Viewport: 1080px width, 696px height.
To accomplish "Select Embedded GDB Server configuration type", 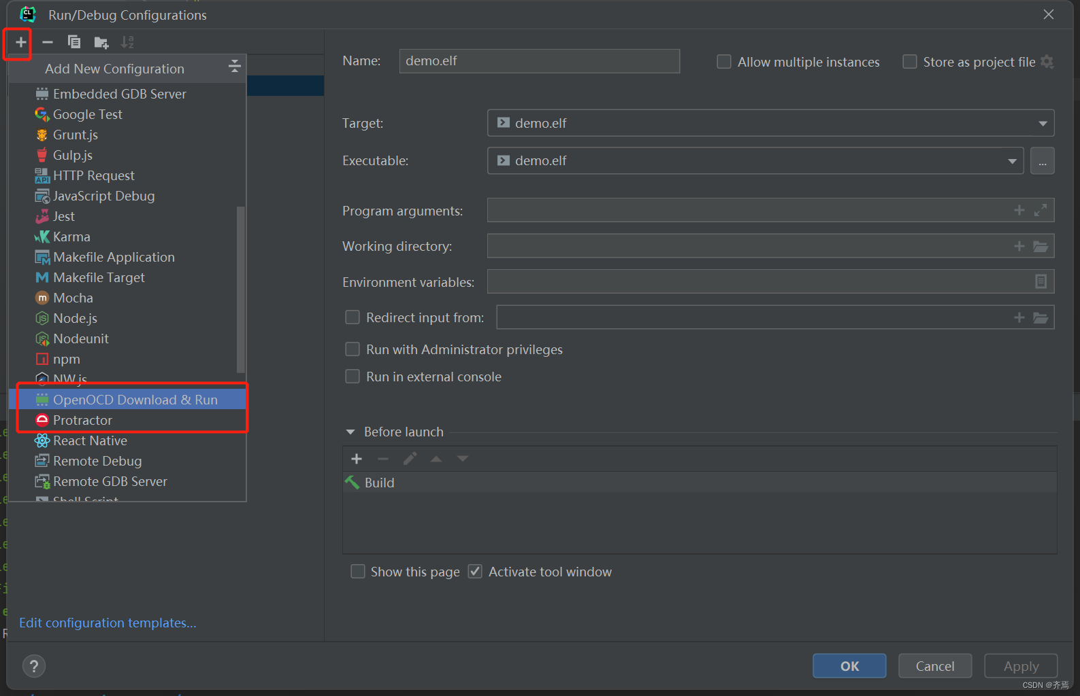I will (x=127, y=94).
